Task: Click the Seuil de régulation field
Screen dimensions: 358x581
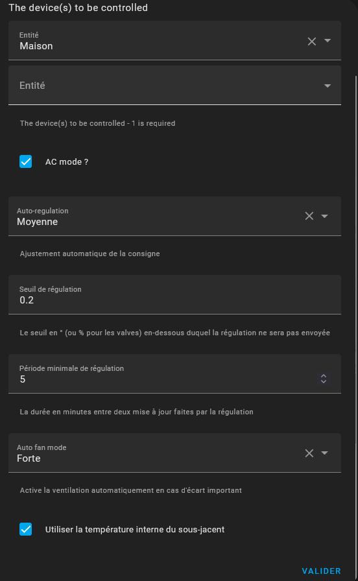Action: point(174,294)
